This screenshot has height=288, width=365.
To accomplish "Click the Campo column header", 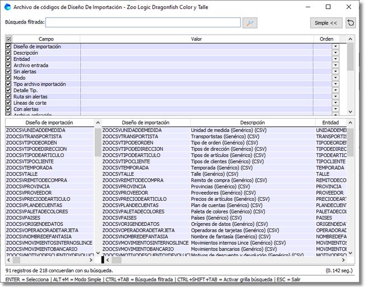I will tap(46, 39).
